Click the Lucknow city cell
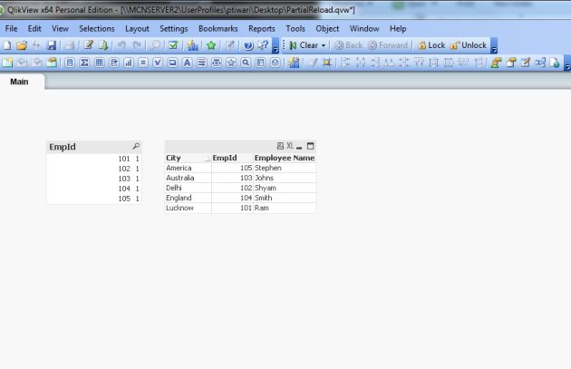Screen dimensions: 571x369 (188, 208)
